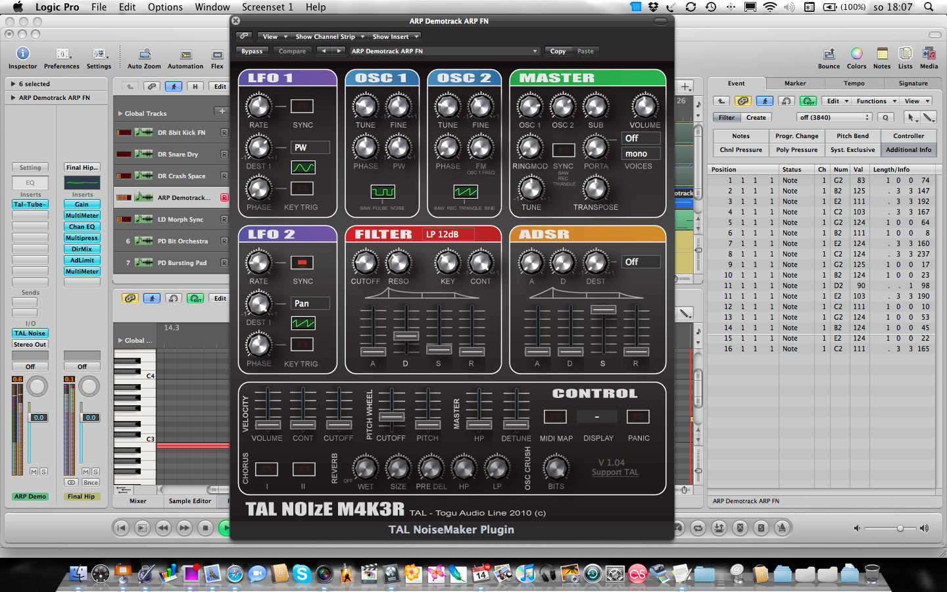947x592 pixels.
Task: Open the Show Channel Strip dropdown
Action: click(329, 37)
